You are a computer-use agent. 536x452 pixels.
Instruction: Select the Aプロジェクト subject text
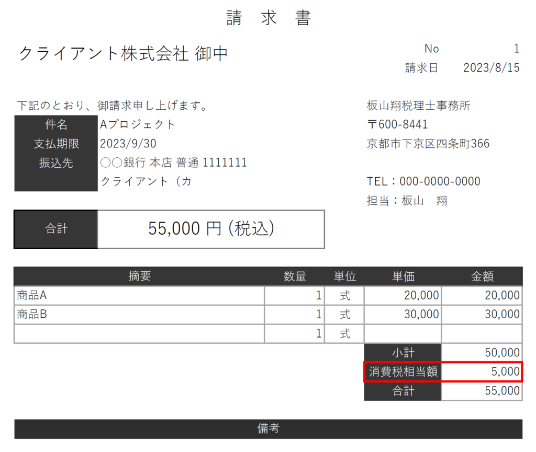[136, 124]
